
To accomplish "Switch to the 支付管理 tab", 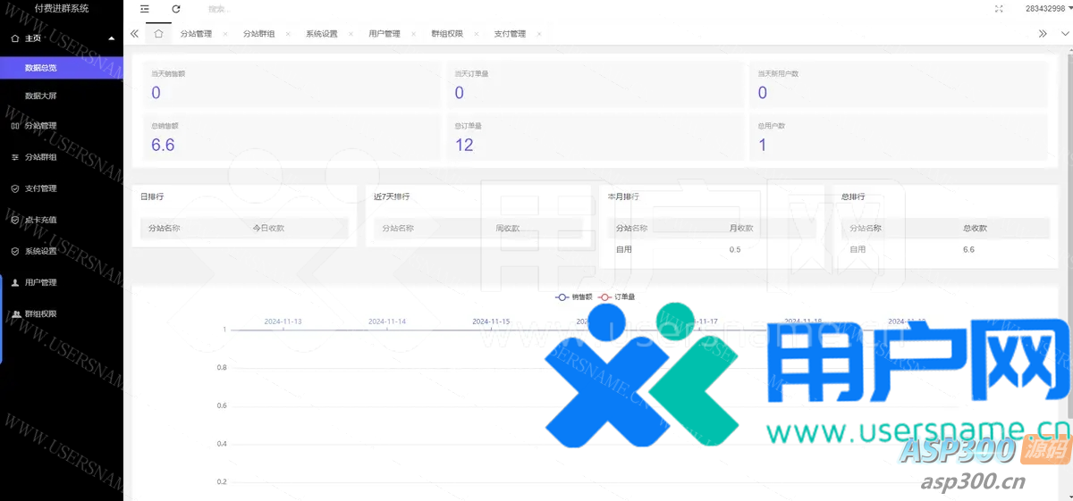I will pyautogui.click(x=510, y=34).
